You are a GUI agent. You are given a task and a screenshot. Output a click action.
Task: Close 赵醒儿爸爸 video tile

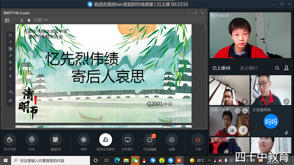pyautogui.click(x=245, y=111)
